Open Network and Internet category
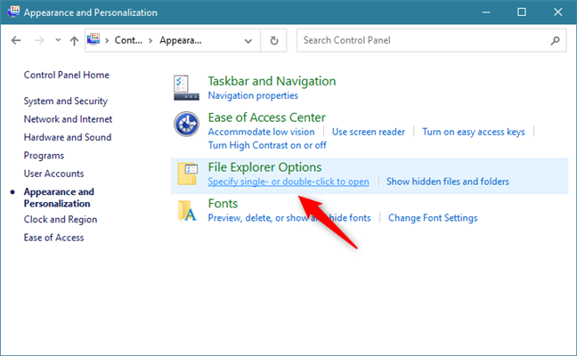 click(x=68, y=119)
